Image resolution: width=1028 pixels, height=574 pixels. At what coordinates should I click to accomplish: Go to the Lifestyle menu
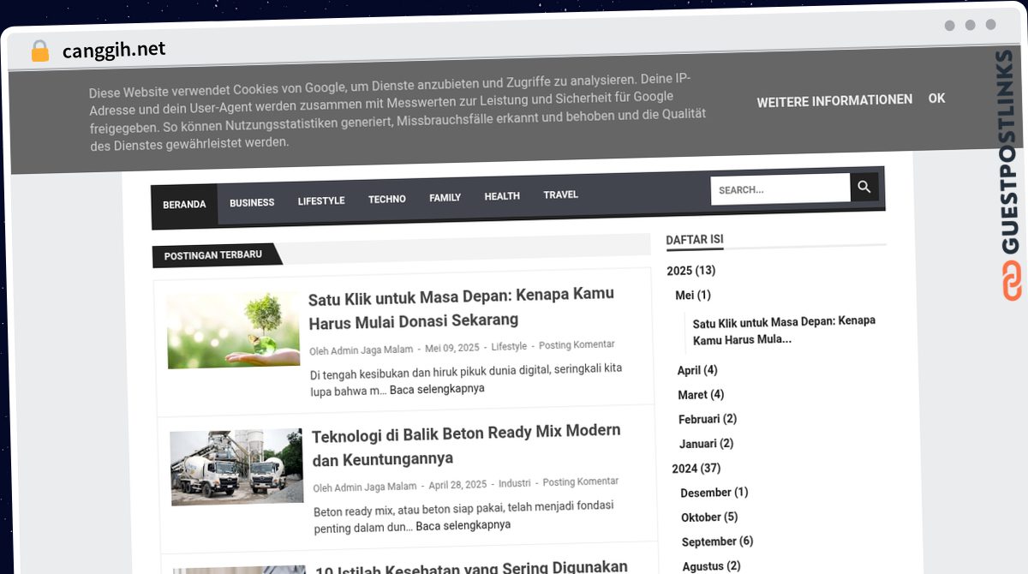[x=321, y=201]
